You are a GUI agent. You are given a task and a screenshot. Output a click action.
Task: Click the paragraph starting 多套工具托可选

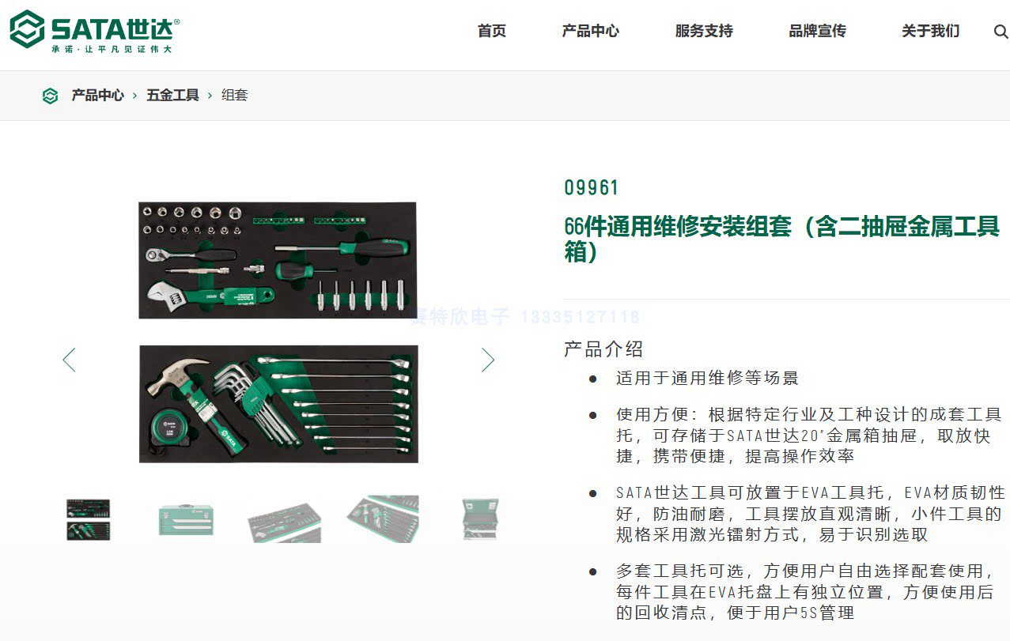click(805, 592)
